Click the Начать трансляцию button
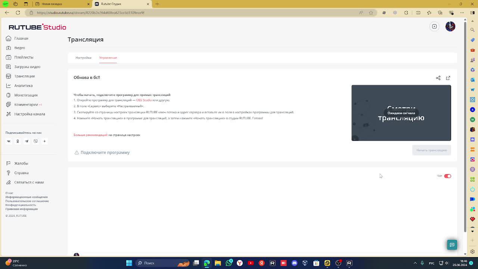Screen dimensions: 478x269 (432, 150)
